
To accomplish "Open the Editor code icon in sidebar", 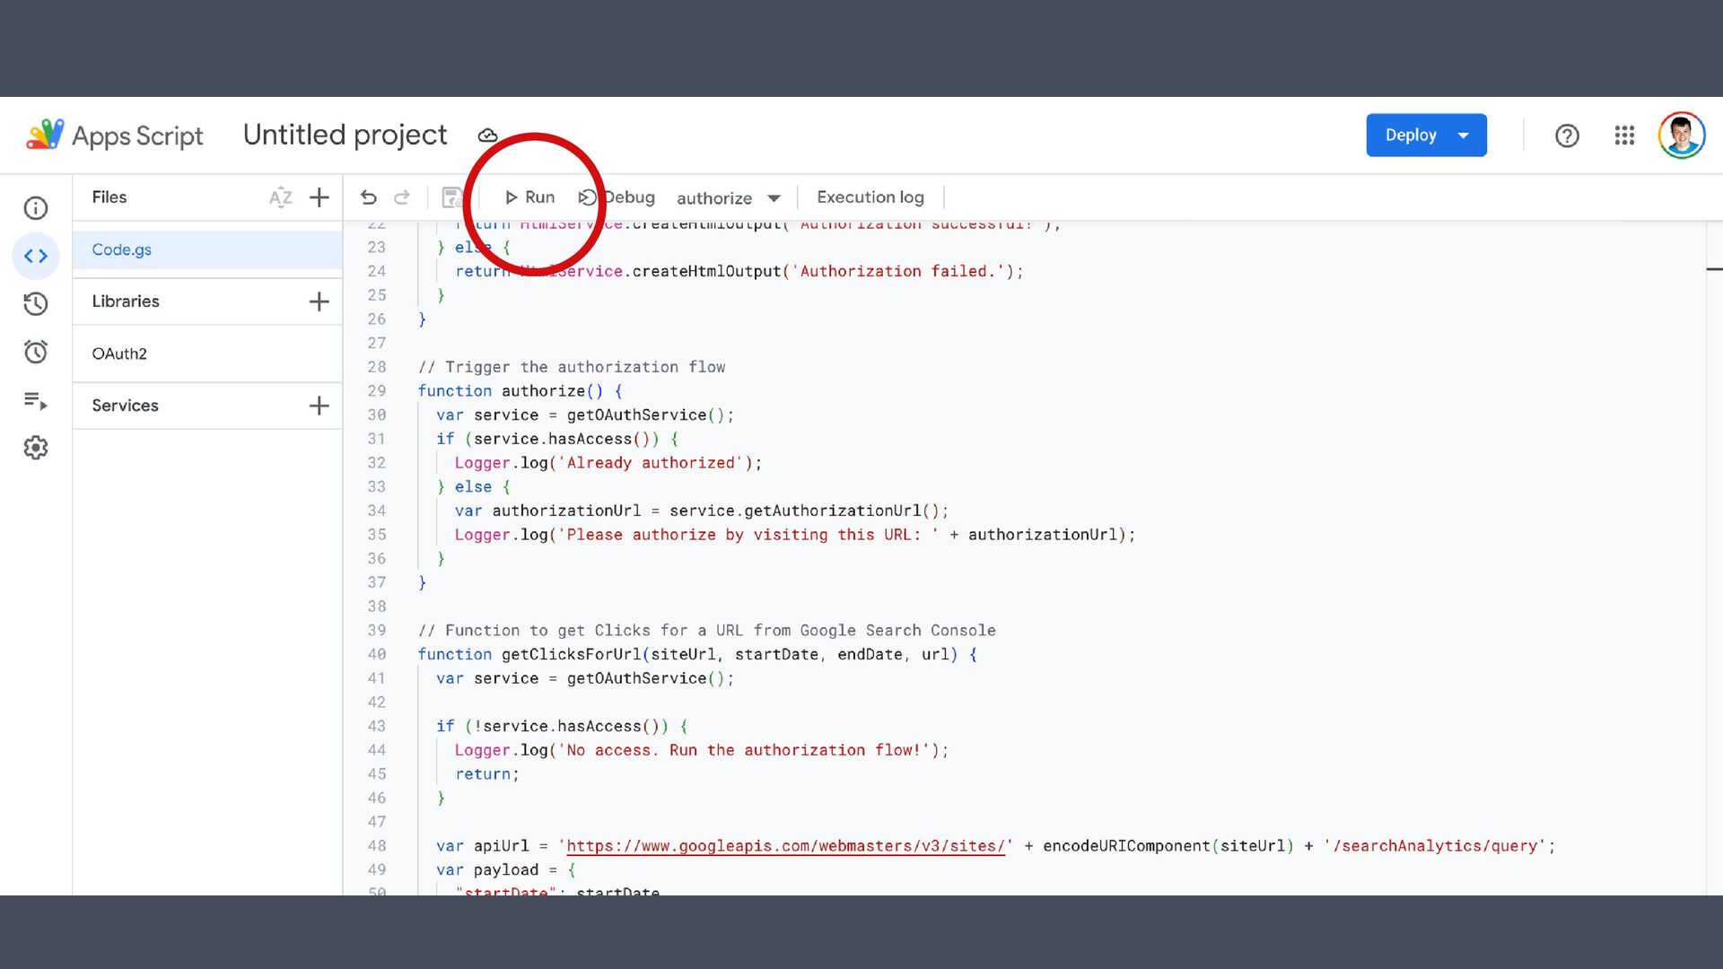I will (x=36, y=257).
